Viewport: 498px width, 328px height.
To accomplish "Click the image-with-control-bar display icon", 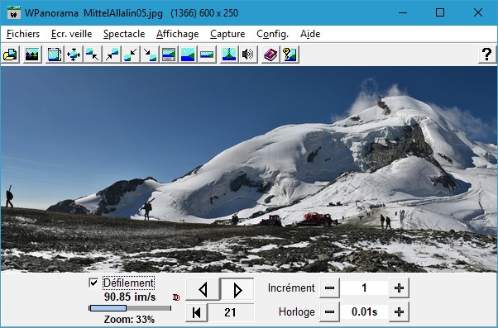I will [169, 55].
